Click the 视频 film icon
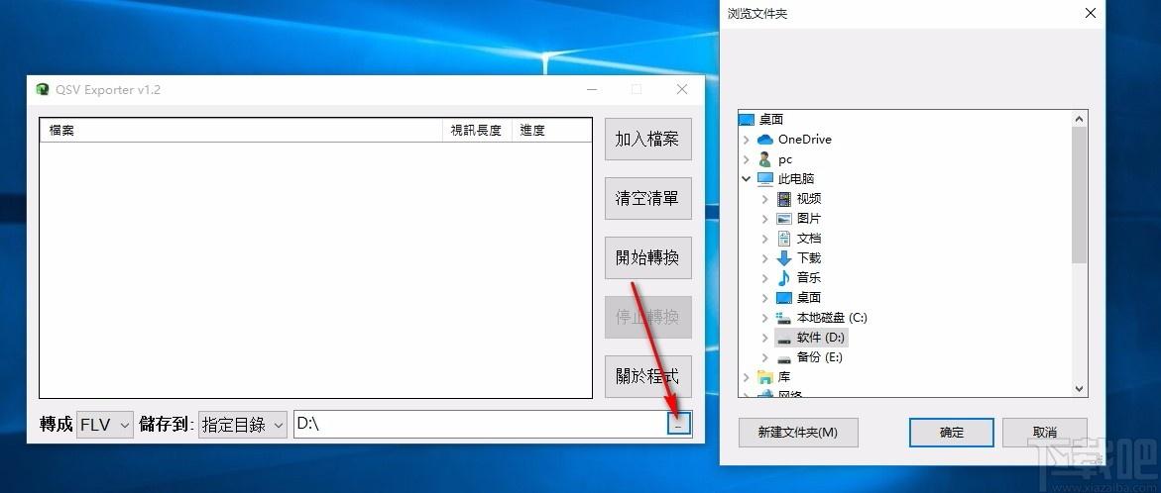This screenshot has width=1161, height=493. 784,199
